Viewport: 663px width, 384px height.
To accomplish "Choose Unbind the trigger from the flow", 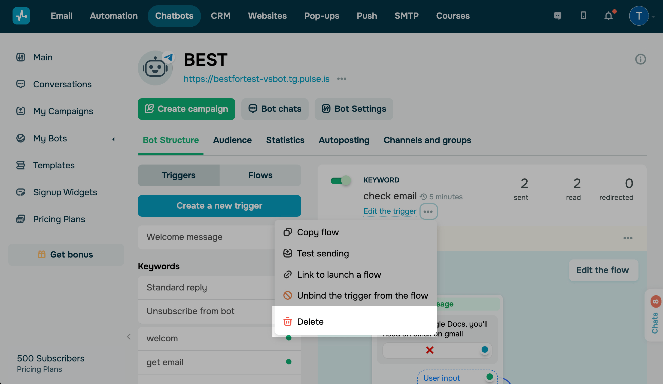I will click(362, 295).
